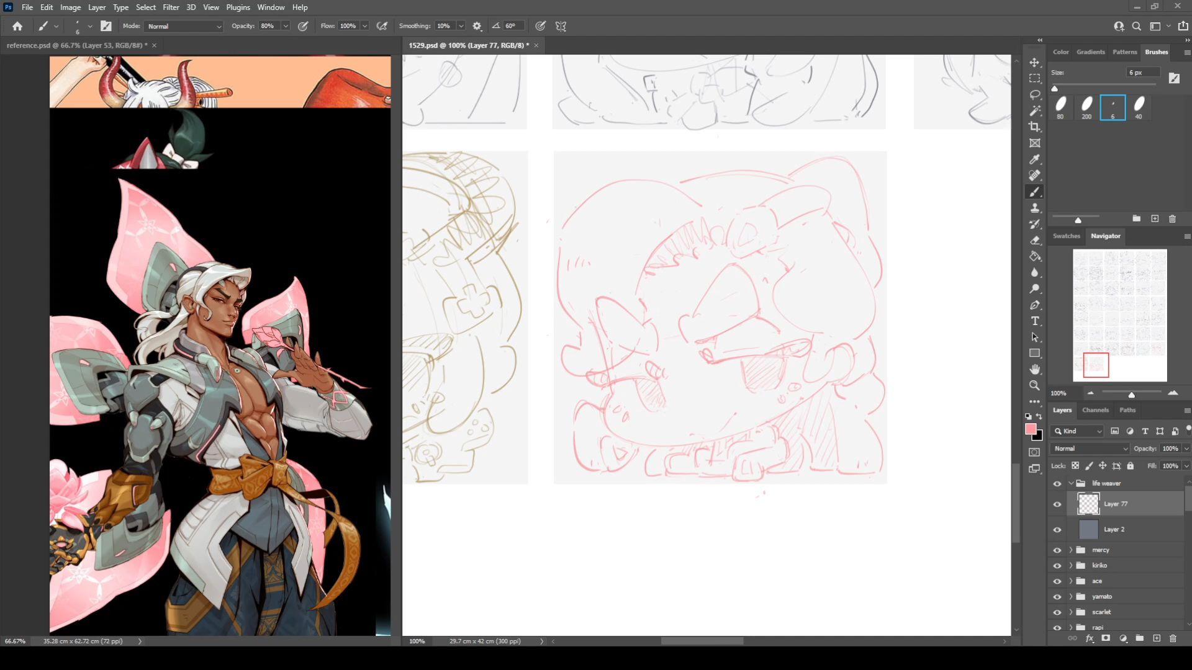This screenshot has width=1192, height=670.
Task: Expand the mercy group
Action: (1071, 550)
